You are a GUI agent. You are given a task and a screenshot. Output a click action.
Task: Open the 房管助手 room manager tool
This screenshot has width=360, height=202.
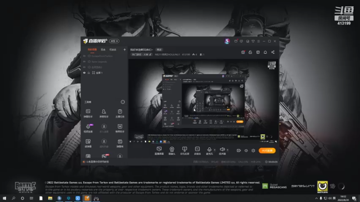[104, 114]
